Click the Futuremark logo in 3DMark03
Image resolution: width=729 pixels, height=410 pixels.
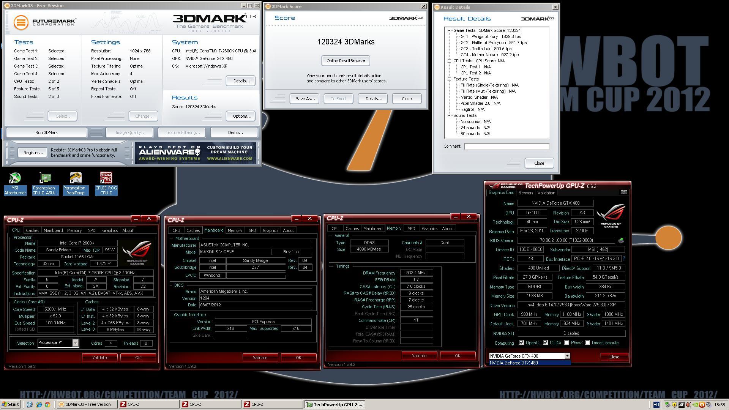pos(44,22)
